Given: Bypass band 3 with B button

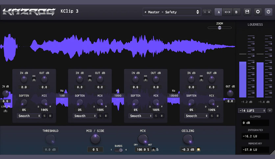Looking at the screenshot, I should [x=162, y=116].
